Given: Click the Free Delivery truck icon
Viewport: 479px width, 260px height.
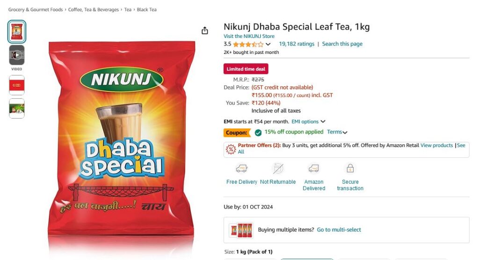Looking at the screenshot, I should pyautogui.click(x=241, y=169).
